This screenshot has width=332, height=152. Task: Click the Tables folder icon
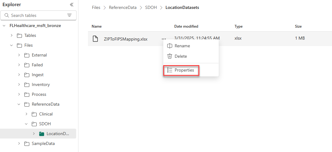pyautogui.click(x=20, y=35)
